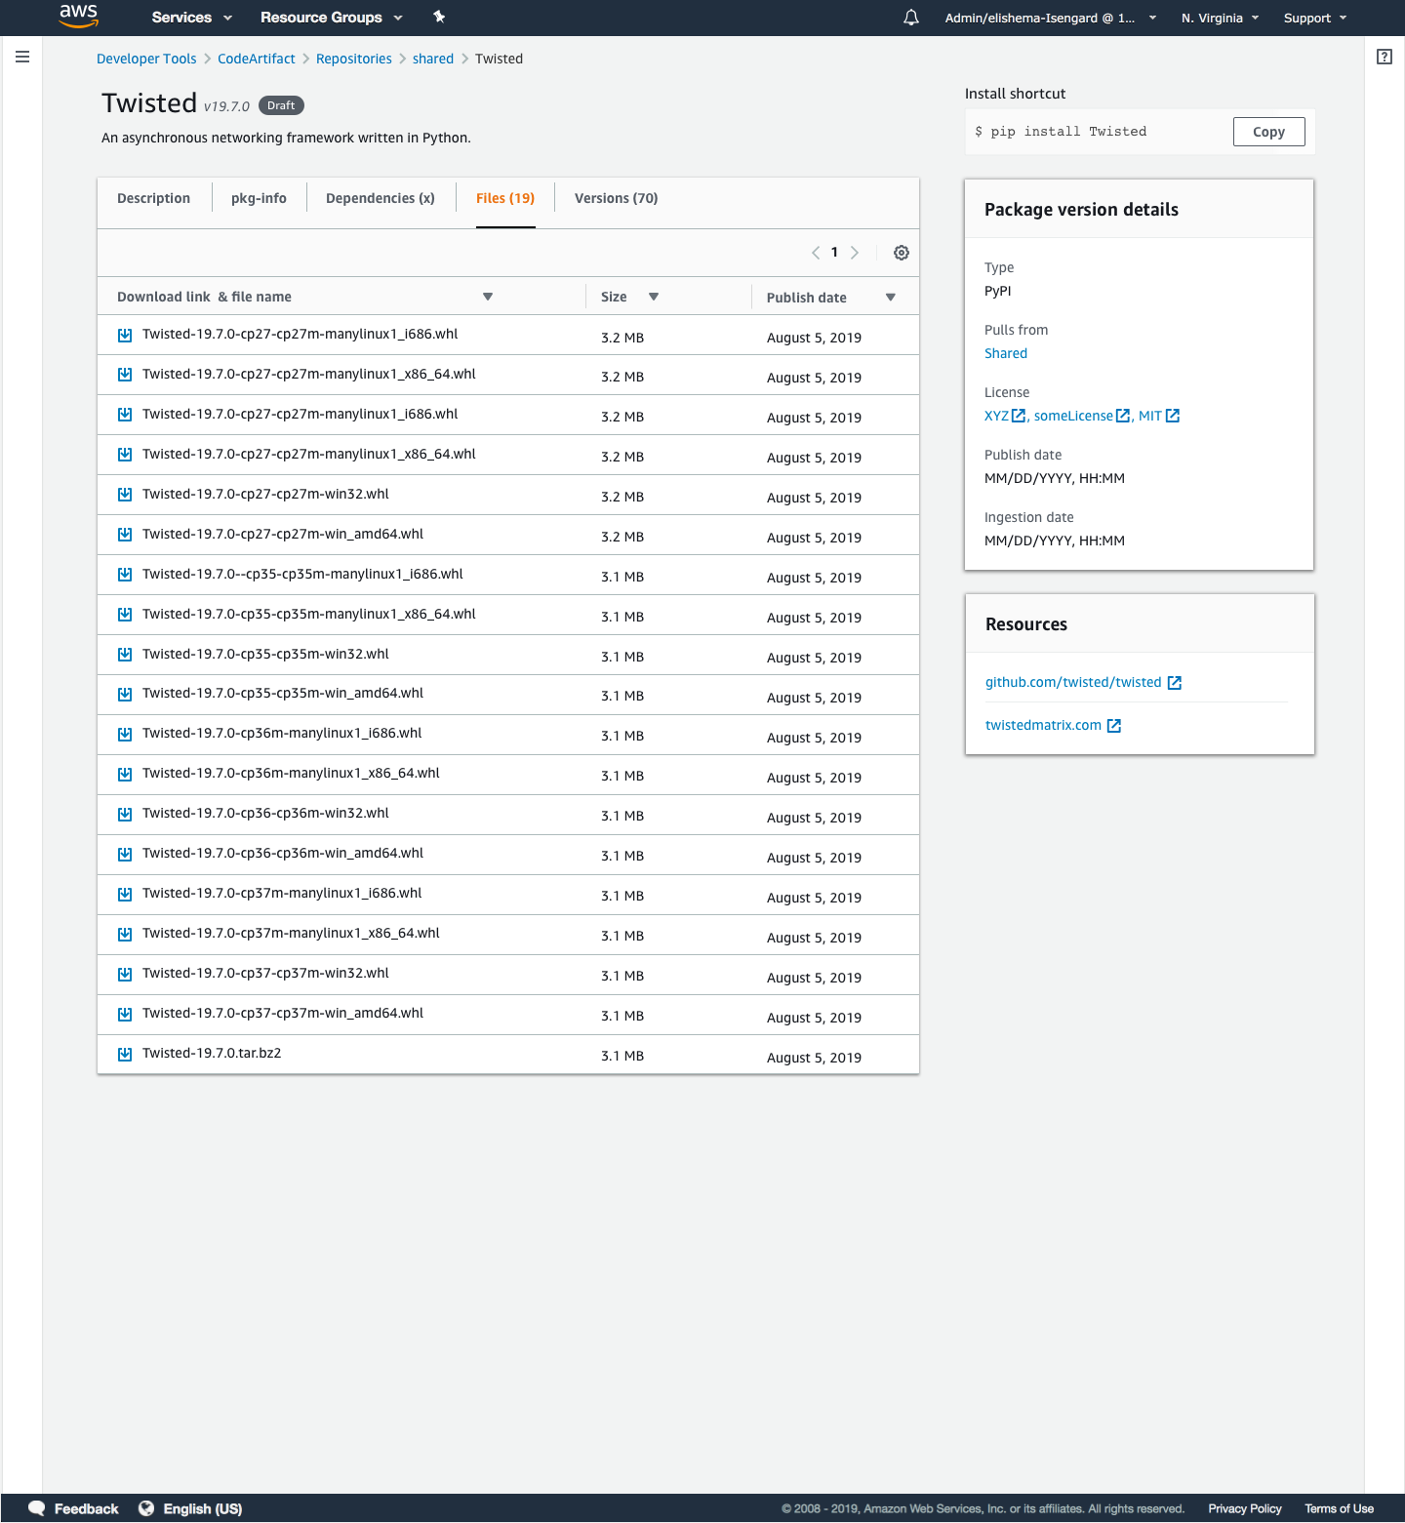Sort by Publish date column arrow

tap(891, 298)
